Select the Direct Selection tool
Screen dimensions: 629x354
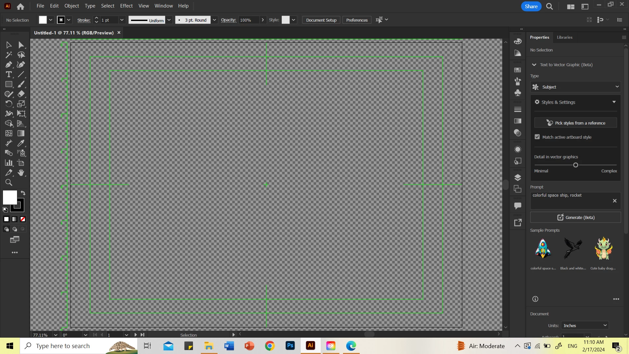(x=21, y=45)
